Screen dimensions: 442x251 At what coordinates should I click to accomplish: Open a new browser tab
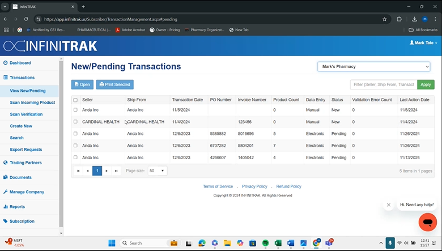tap(83, 7)
